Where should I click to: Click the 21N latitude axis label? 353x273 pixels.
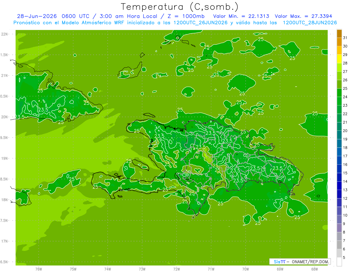point(4,75)
